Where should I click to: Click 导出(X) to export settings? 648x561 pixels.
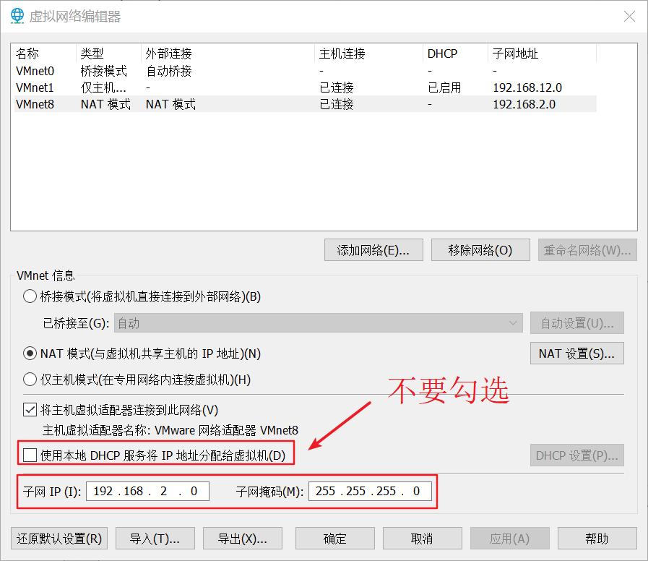pos(242,538)
